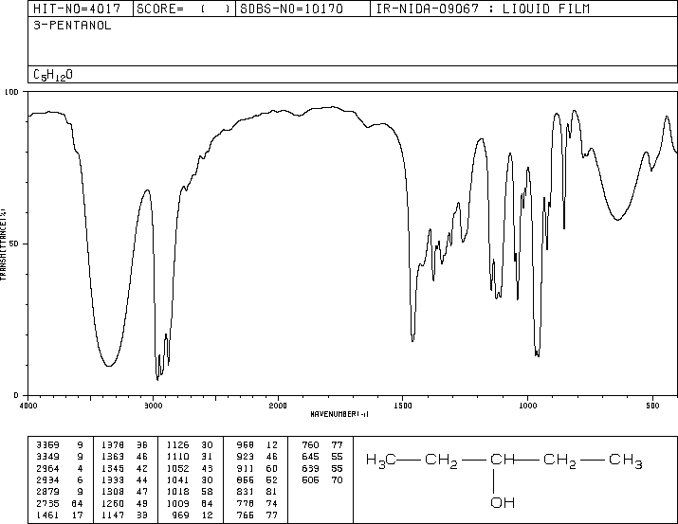Click peak table value 3369
Viewport: 678px width, 524px height.
pos(47,445)
